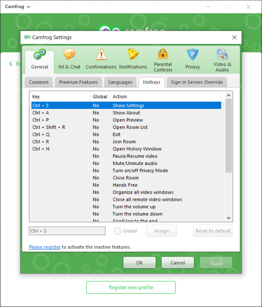Open Parental Controls padlock icon
The width and height of the screenshot is (262, 307).
163,54
